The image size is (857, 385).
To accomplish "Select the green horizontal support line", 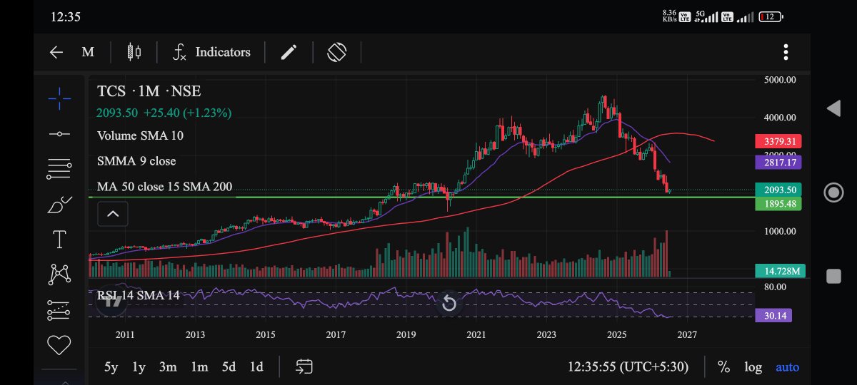I will click(421, 197).
